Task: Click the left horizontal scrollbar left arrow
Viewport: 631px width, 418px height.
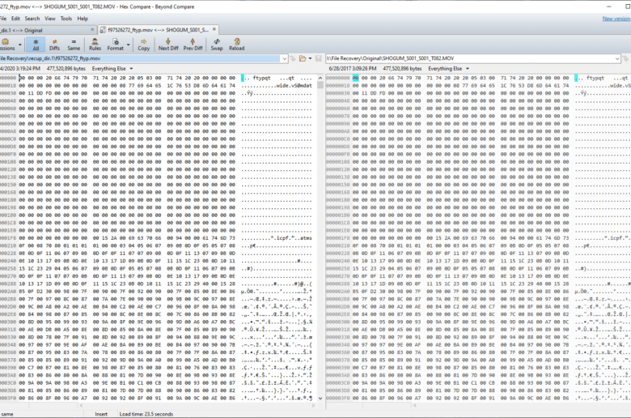Action: [x=81, y=406]
